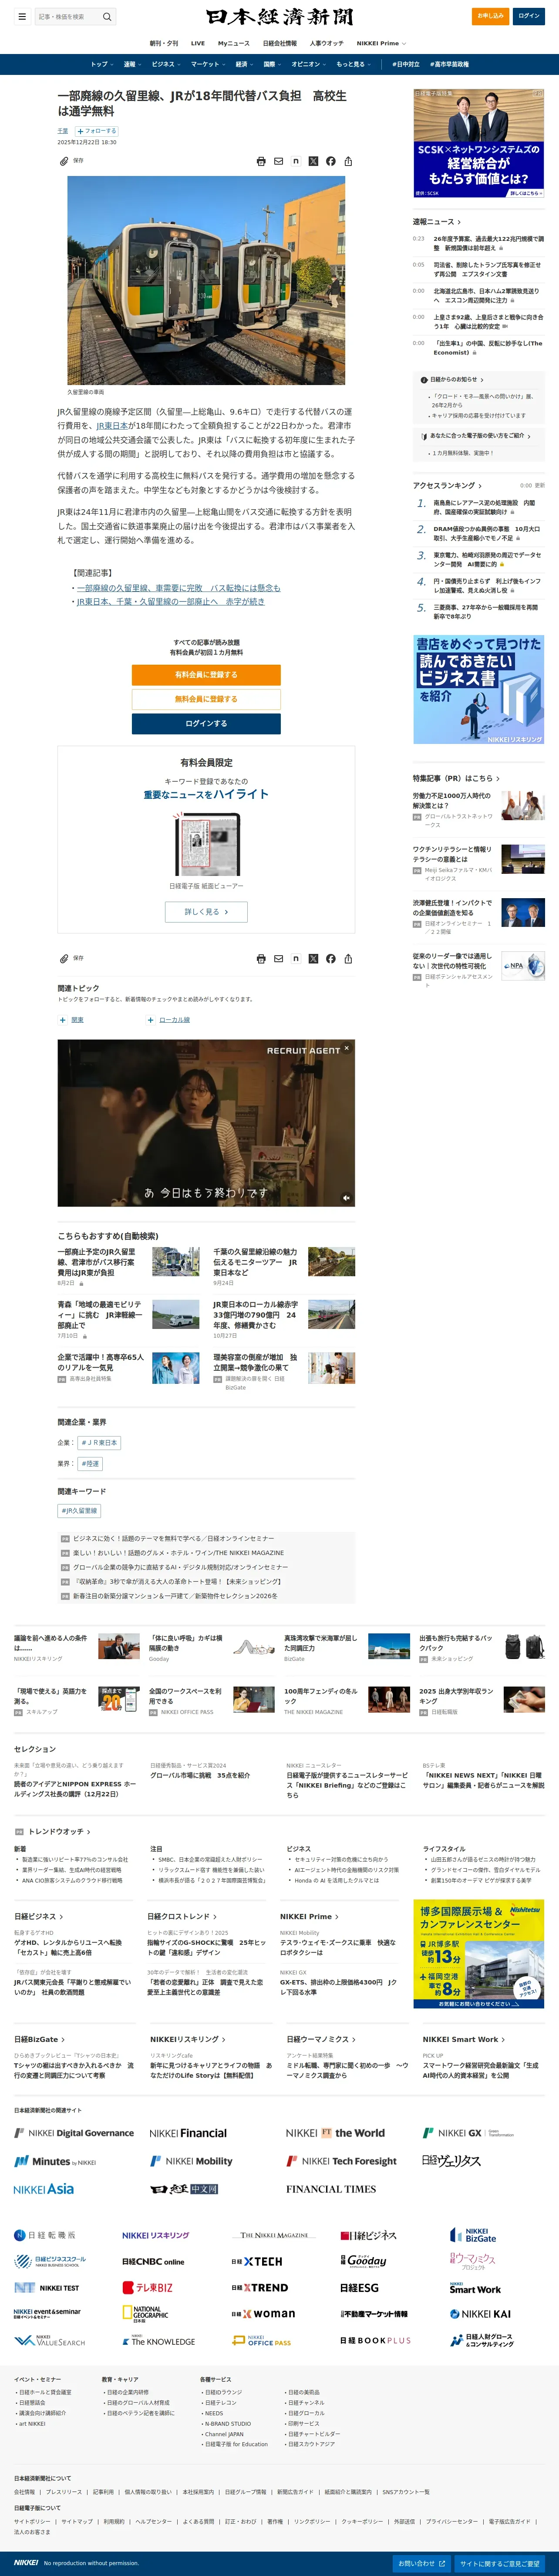Screen dimensions: 559x2576
Task: Click 有料会員に登録する button
Action: tap(206, 675)
